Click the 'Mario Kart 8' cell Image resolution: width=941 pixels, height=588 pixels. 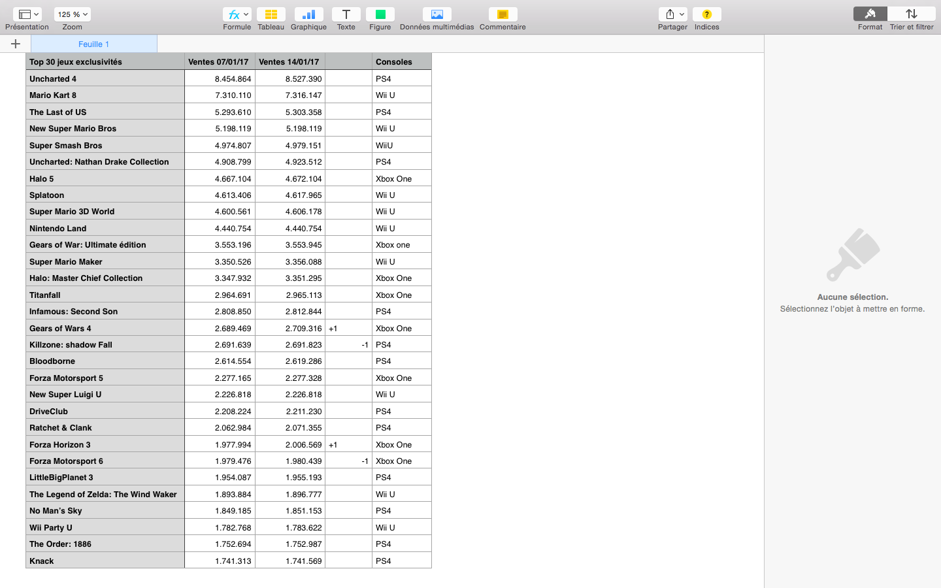pyautogui.click(x=105, y=95)
